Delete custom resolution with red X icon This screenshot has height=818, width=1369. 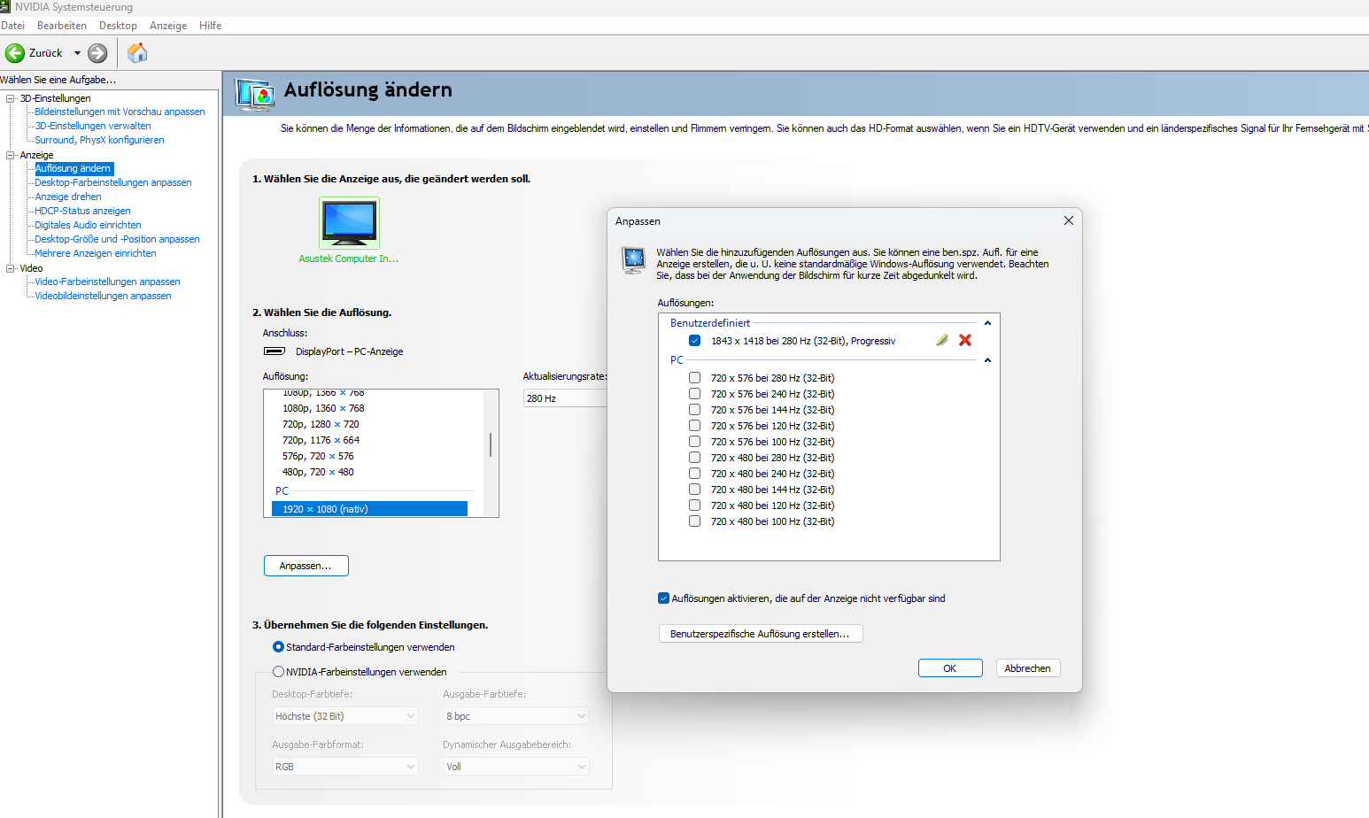pos(965,340)
